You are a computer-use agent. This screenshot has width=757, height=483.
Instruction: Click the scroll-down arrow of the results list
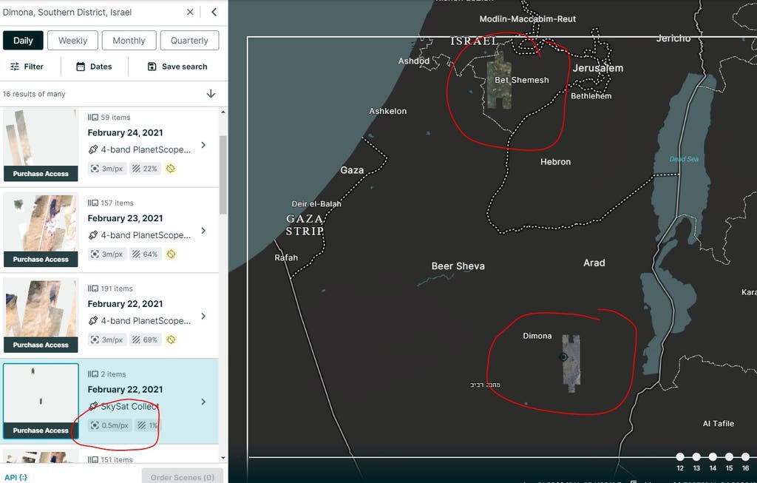[x=223, y=457]
